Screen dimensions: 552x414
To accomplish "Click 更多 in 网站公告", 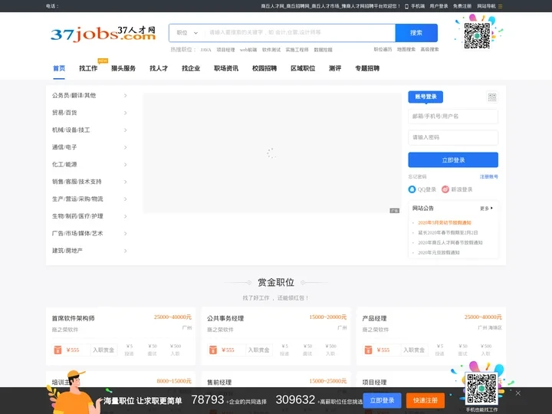I will pos(487,209).
